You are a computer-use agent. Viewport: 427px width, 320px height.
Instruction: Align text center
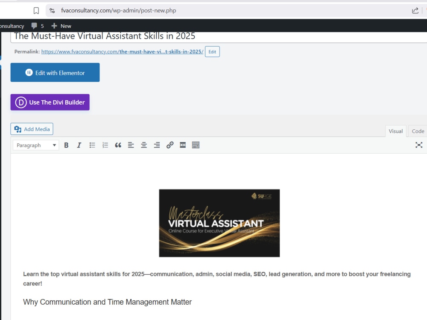point(144,145)
